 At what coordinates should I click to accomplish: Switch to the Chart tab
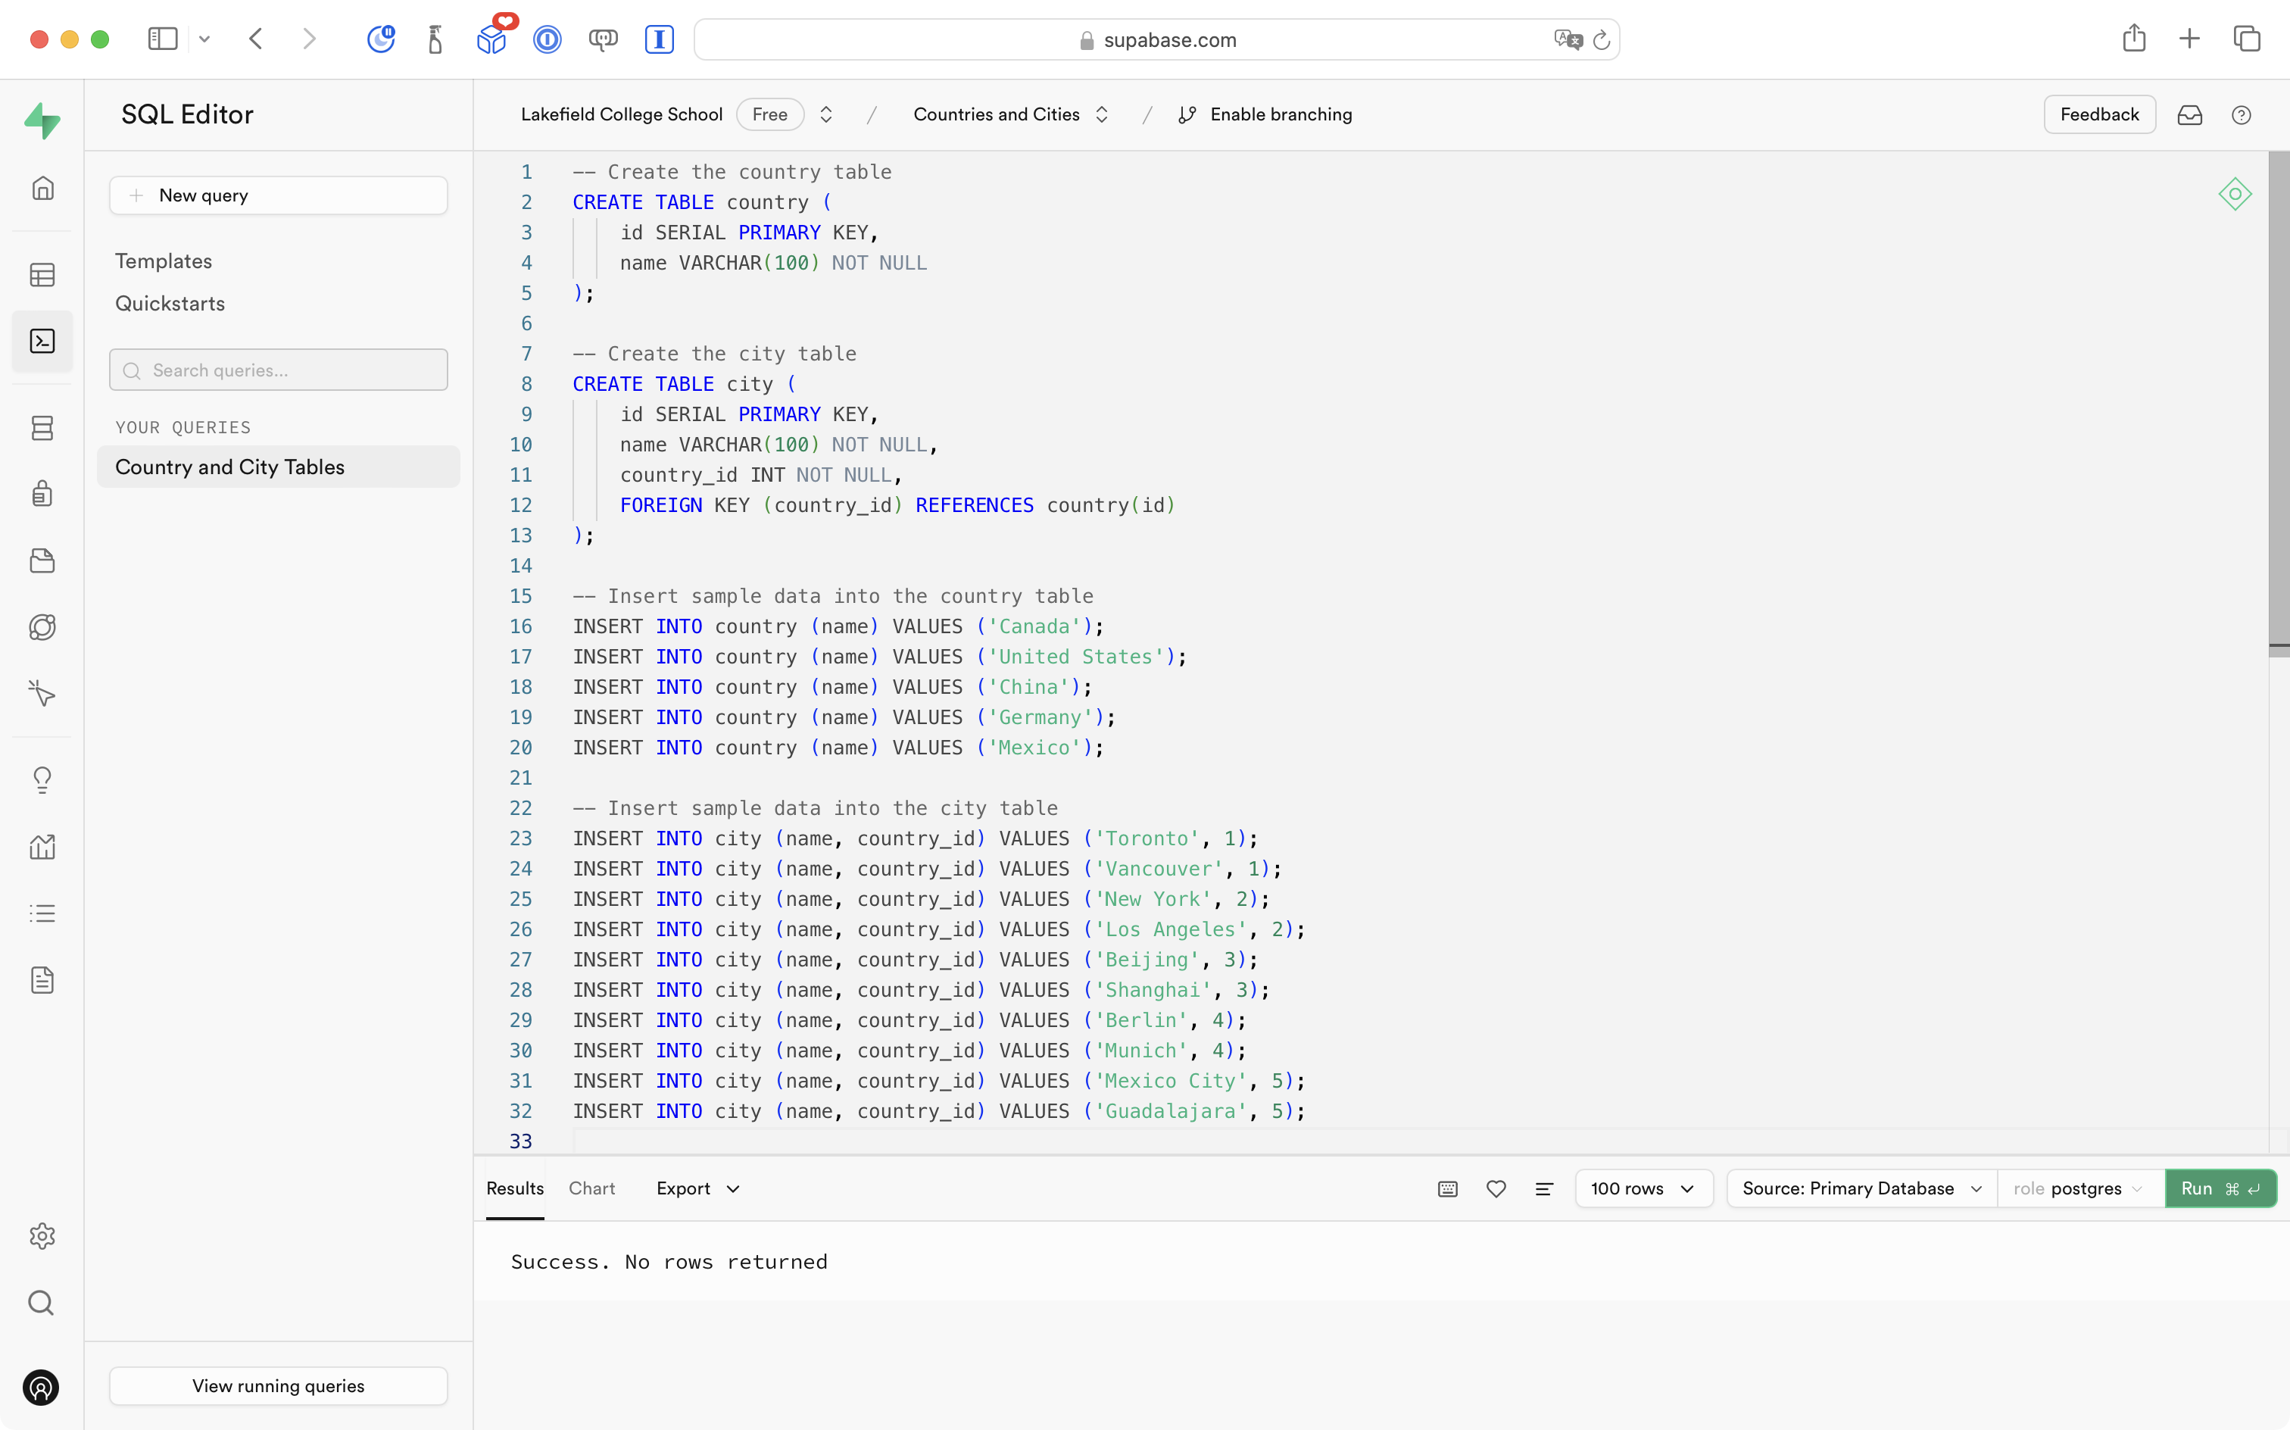[592, 1189]
